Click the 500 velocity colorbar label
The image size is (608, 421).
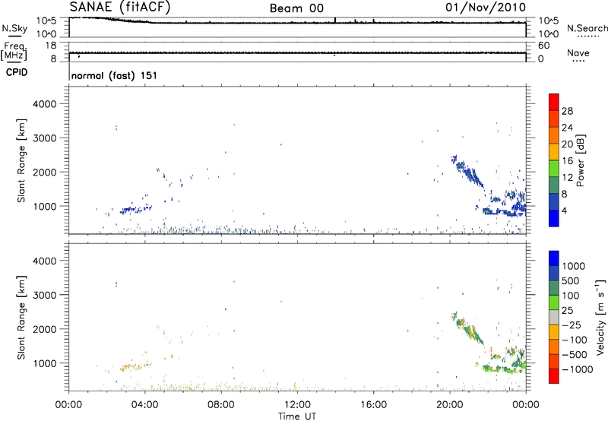click(571, 280)
